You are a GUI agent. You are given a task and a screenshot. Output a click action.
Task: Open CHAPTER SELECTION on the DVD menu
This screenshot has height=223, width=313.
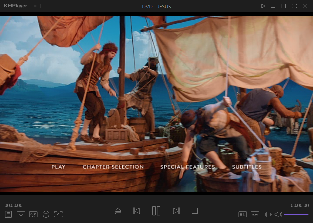pyautogui.click(x=113, y=167)
